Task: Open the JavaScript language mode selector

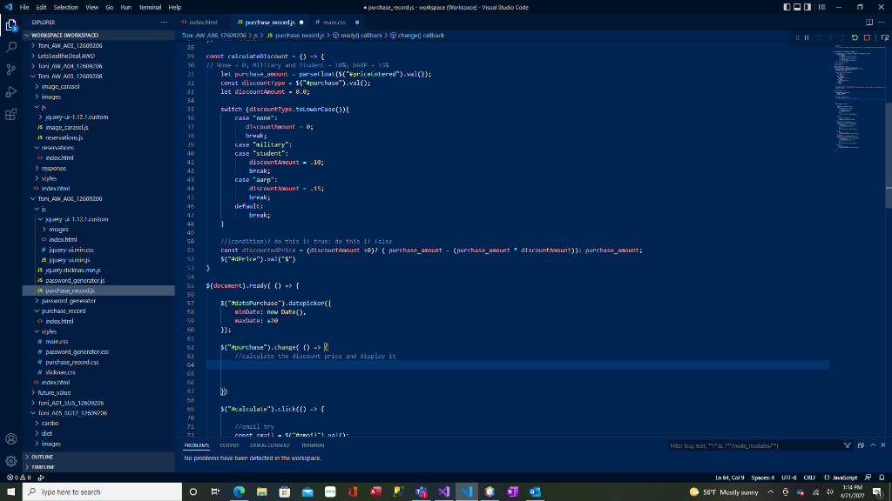Action: pos(841,477)
